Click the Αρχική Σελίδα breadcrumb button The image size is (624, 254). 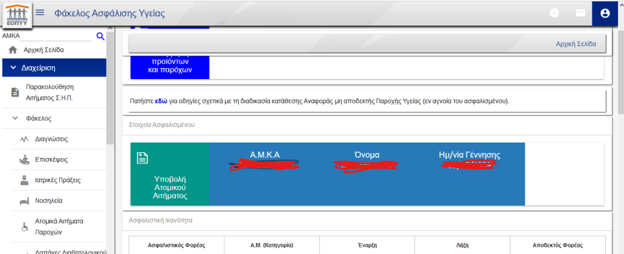575,44
